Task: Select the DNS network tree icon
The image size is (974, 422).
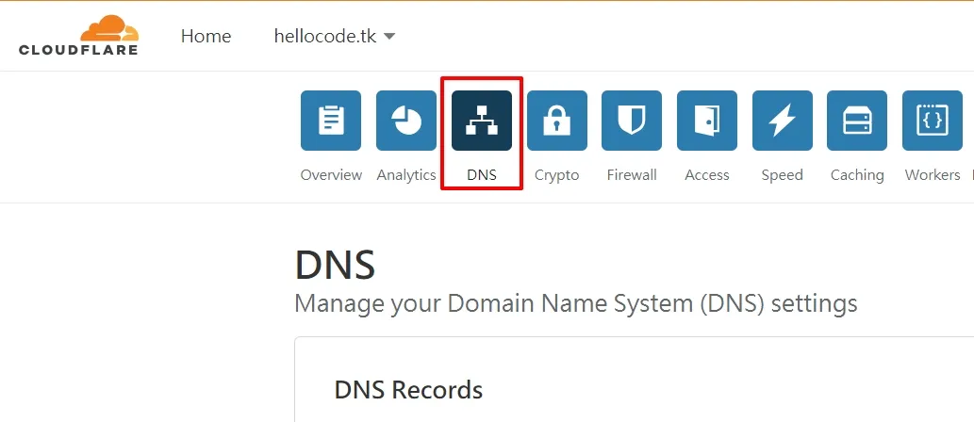Action: [x=482, y=121]
